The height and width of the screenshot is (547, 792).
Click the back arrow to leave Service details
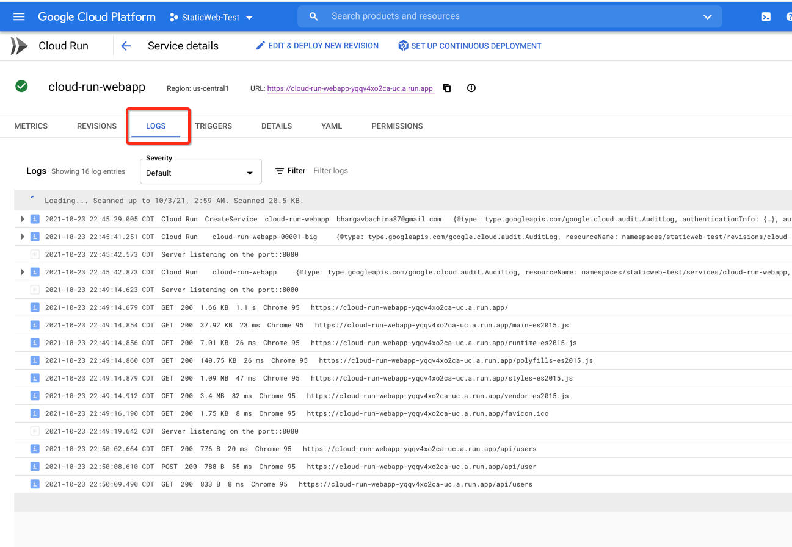tap(126, 45)
